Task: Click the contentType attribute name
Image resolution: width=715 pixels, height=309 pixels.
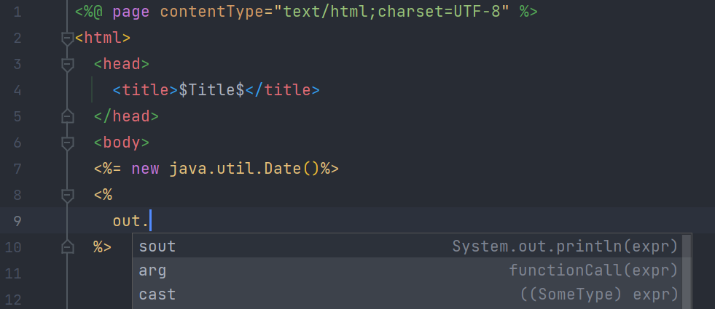Action: [212, 12]
